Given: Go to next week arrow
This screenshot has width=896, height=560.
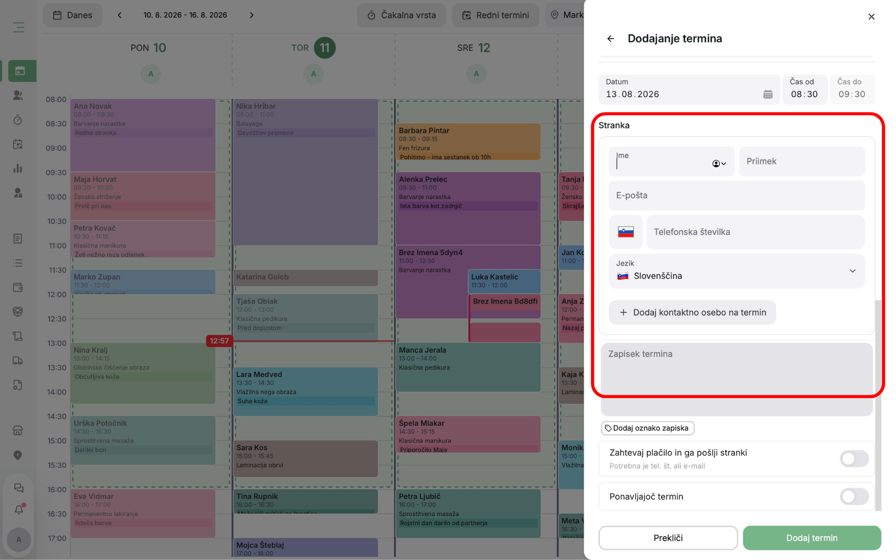Looking at the screenshot, I should pyautogui.click(x=252, y=15).
